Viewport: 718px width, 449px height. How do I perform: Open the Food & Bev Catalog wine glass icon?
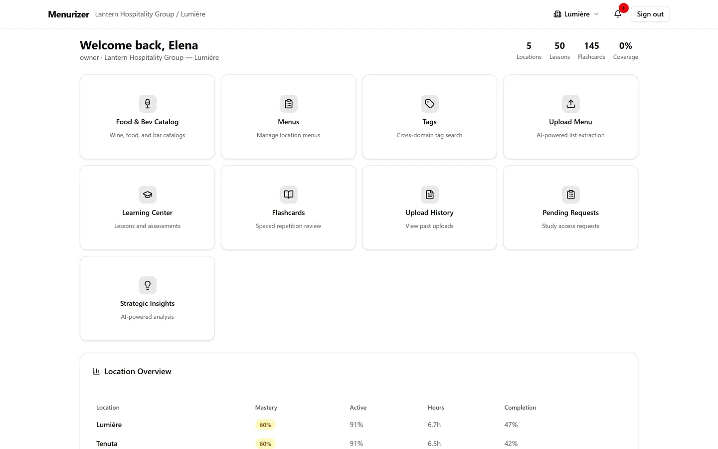[148, 104]
